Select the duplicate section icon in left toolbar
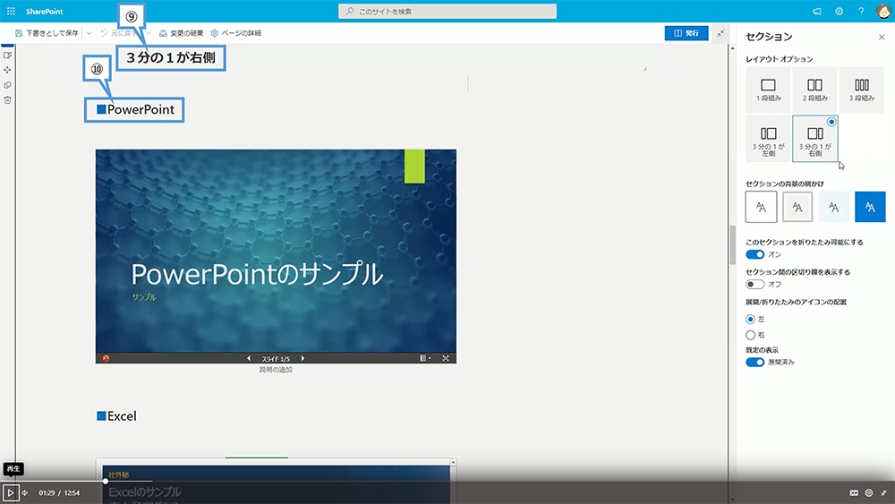 pos(7,85)
